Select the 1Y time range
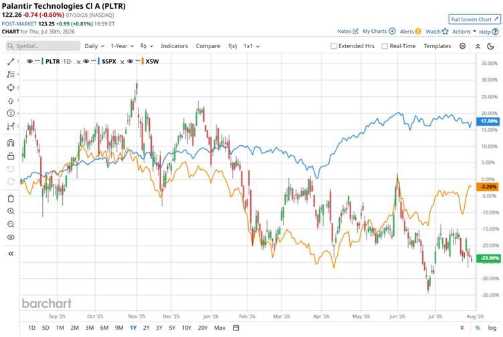The height and width of the screenshot is (337, 503). pos(133,328)
